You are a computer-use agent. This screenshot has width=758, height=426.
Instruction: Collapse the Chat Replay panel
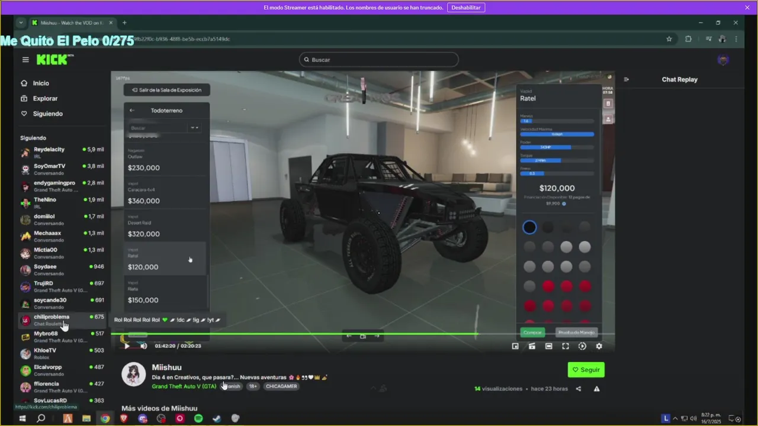[x=627, y=79]
